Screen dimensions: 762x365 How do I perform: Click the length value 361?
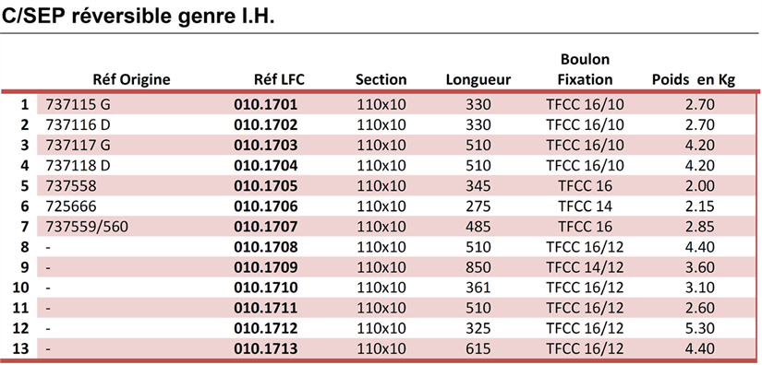(478, 288)
